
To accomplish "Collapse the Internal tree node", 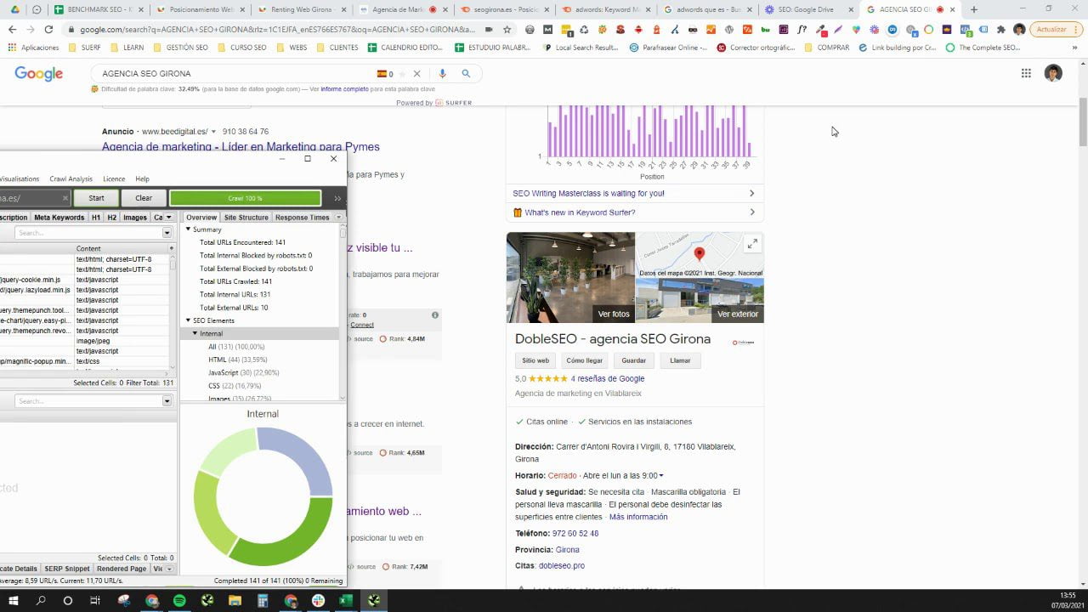I will [195, 334].
